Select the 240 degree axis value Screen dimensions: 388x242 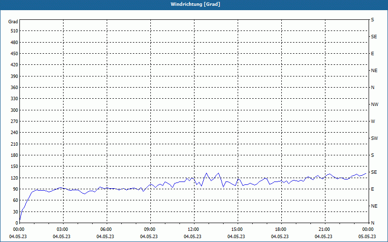[15, 133]
